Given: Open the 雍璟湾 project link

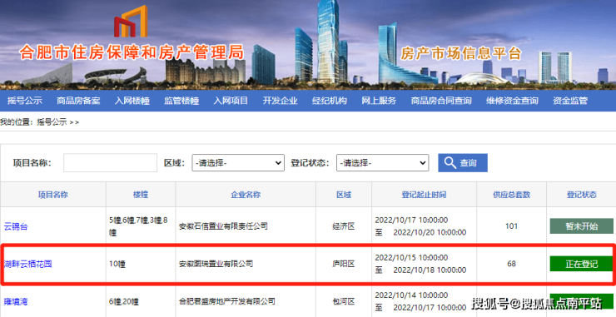Looking at the screenshot, I should [16, 302].
